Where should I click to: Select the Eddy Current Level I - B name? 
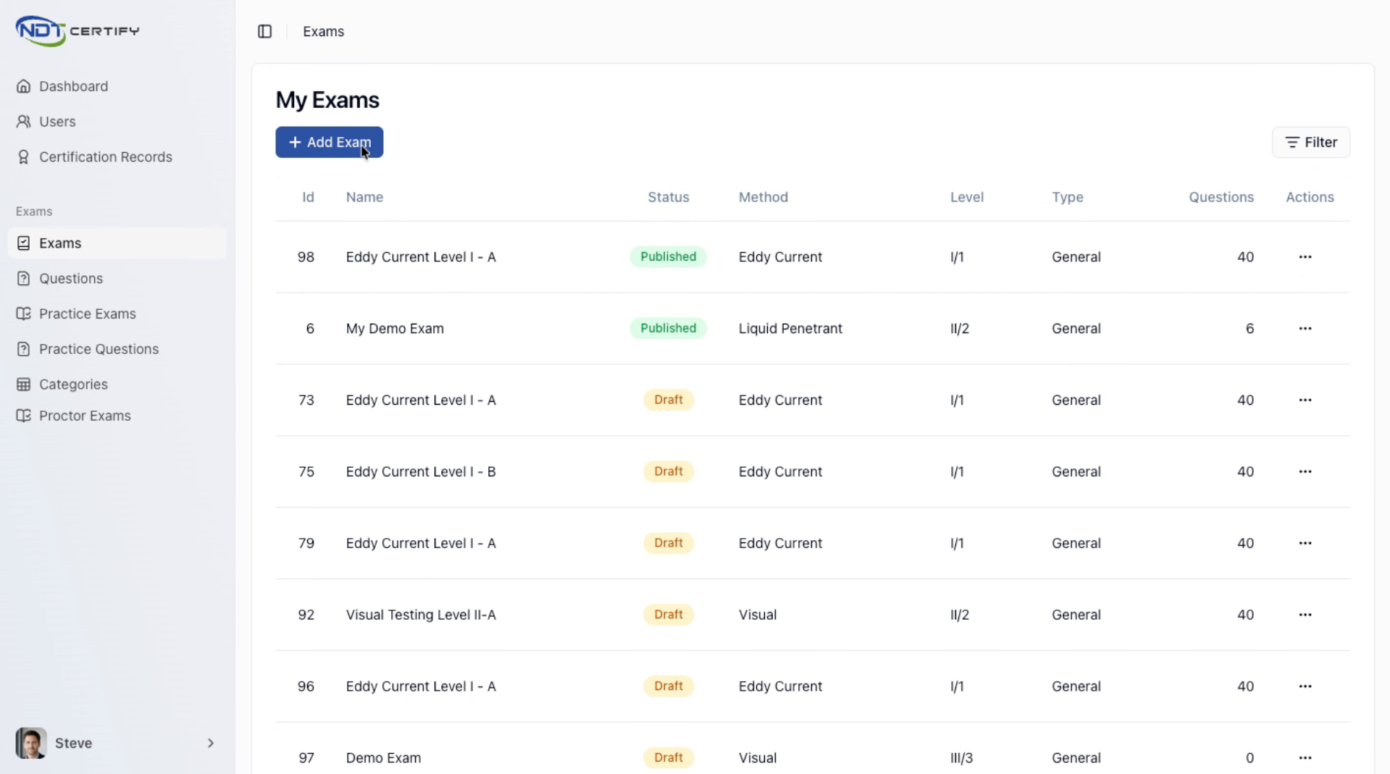pyautogui.click(x=421, y=471)
